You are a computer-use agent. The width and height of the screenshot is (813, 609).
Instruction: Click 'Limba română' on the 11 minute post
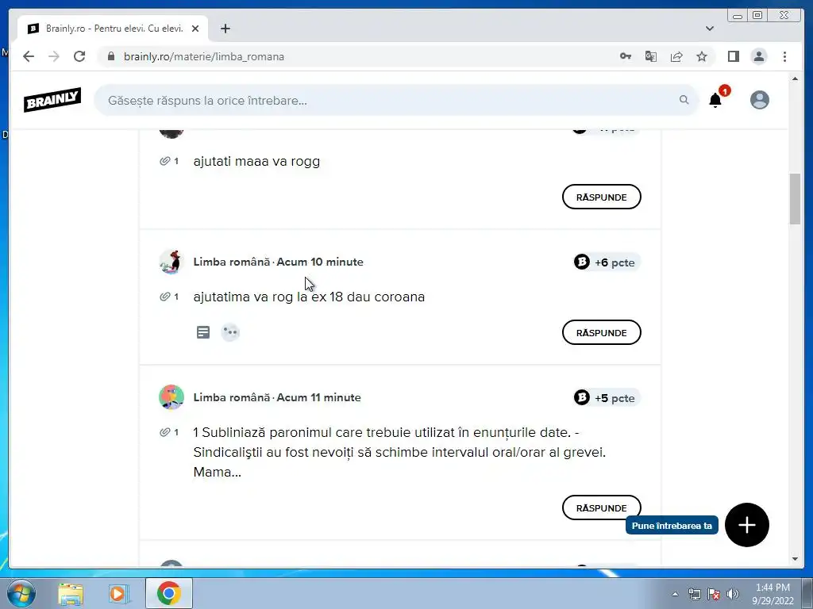pos(231,398)
